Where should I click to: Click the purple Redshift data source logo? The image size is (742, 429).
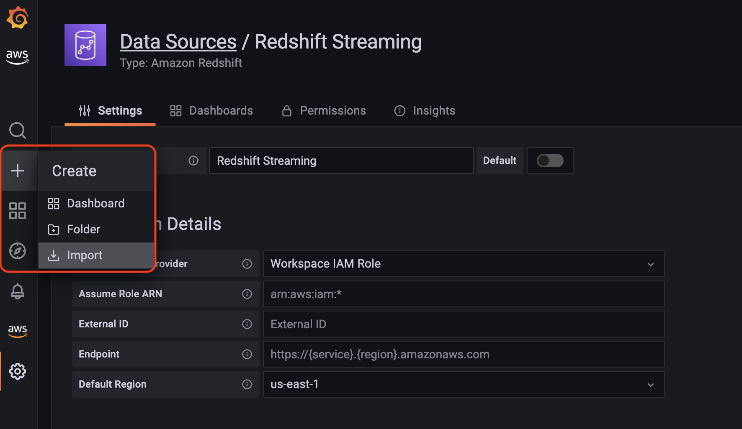85,45
